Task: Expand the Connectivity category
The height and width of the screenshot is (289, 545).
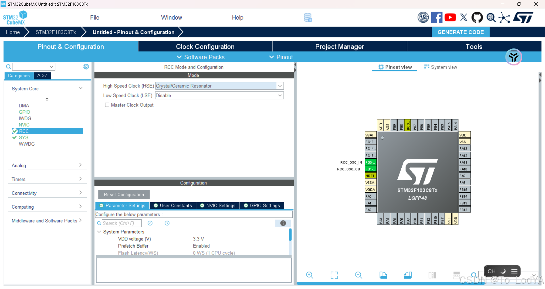Action: tap(81, 193)
